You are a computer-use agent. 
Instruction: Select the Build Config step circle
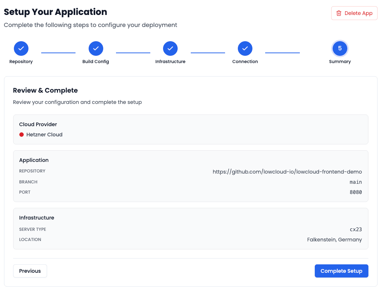tap(96, 48)
